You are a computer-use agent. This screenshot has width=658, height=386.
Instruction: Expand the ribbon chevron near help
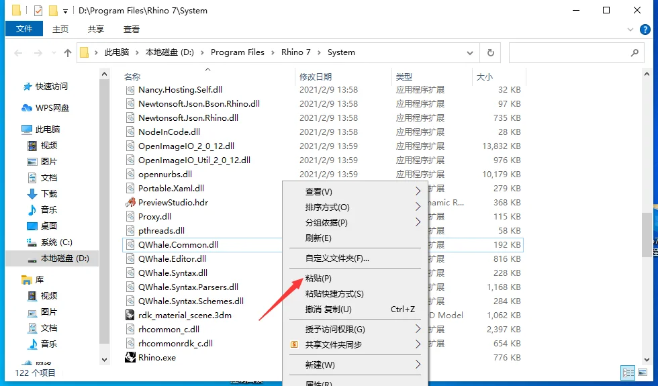(630, 30)
